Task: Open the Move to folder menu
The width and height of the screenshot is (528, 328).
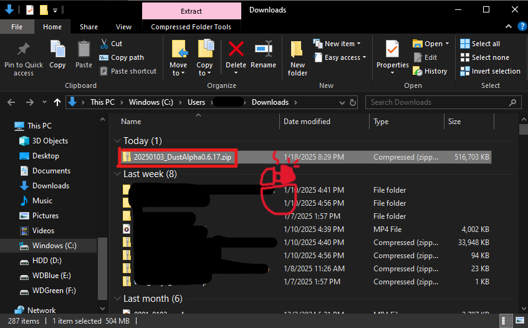Action: click(x=178, y=58)
